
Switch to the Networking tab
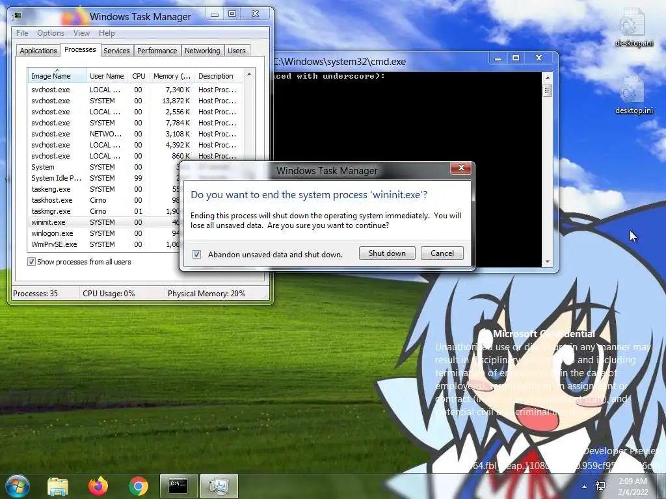(202, 51)
